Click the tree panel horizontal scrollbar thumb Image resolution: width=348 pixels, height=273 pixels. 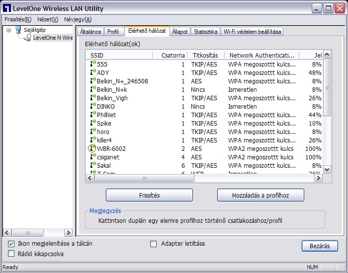coord(27,233)
